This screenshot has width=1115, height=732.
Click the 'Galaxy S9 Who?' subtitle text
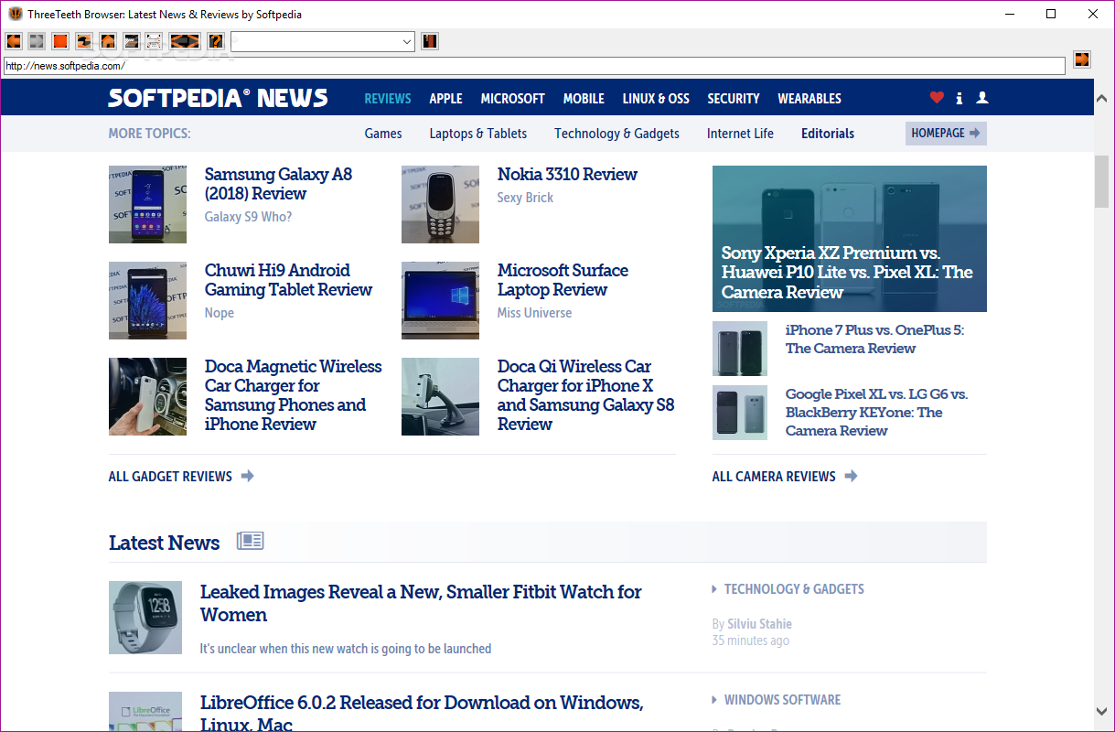pyautogui.click(x=248, y=217)
